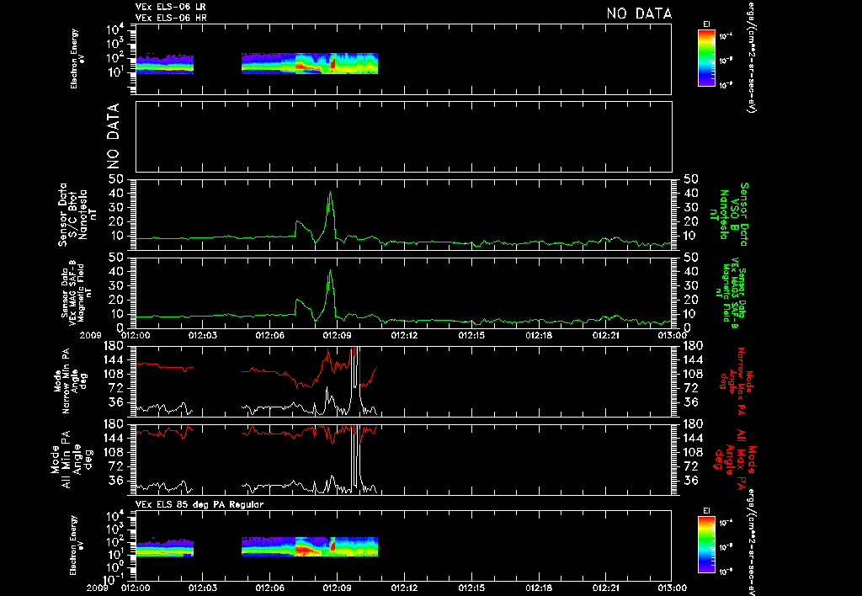Select red "Mode Narrow Max PA Angle deg" label

click(x=736, y=380)
